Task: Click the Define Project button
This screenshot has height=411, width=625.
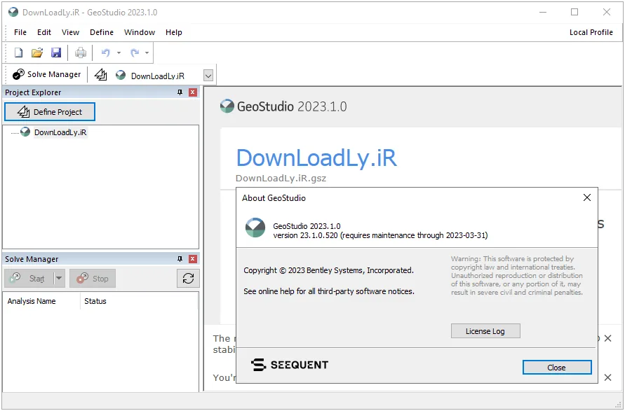Action: click(50, 112)
